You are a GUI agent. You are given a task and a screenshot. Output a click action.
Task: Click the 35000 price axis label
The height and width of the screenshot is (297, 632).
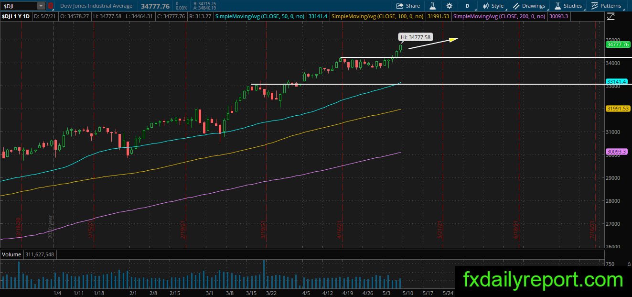(613, 40)
